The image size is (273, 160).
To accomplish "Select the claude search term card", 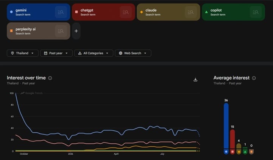I will [x=168, y=12].
